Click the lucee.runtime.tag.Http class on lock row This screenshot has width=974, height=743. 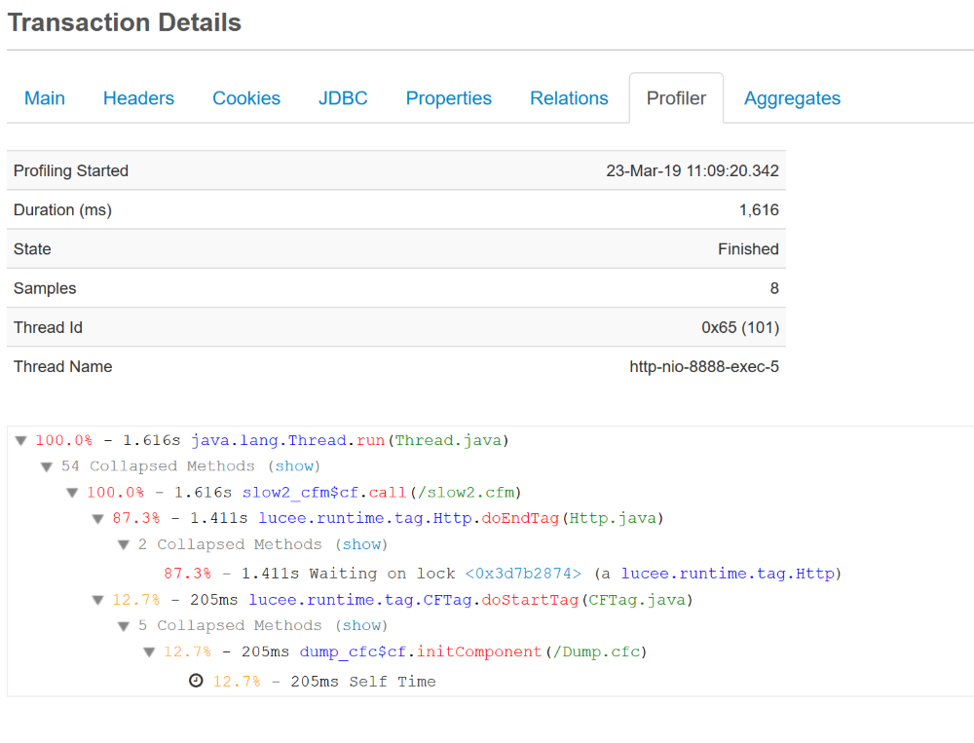[x=728, y=574]
